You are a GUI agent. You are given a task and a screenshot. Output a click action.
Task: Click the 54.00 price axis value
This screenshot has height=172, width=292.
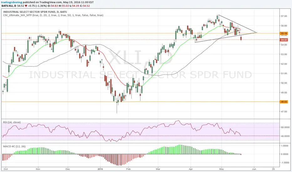coord(284,45)
